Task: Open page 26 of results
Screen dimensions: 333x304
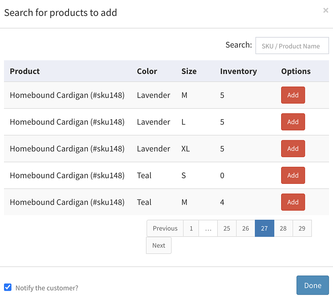Action: (246, 228)
